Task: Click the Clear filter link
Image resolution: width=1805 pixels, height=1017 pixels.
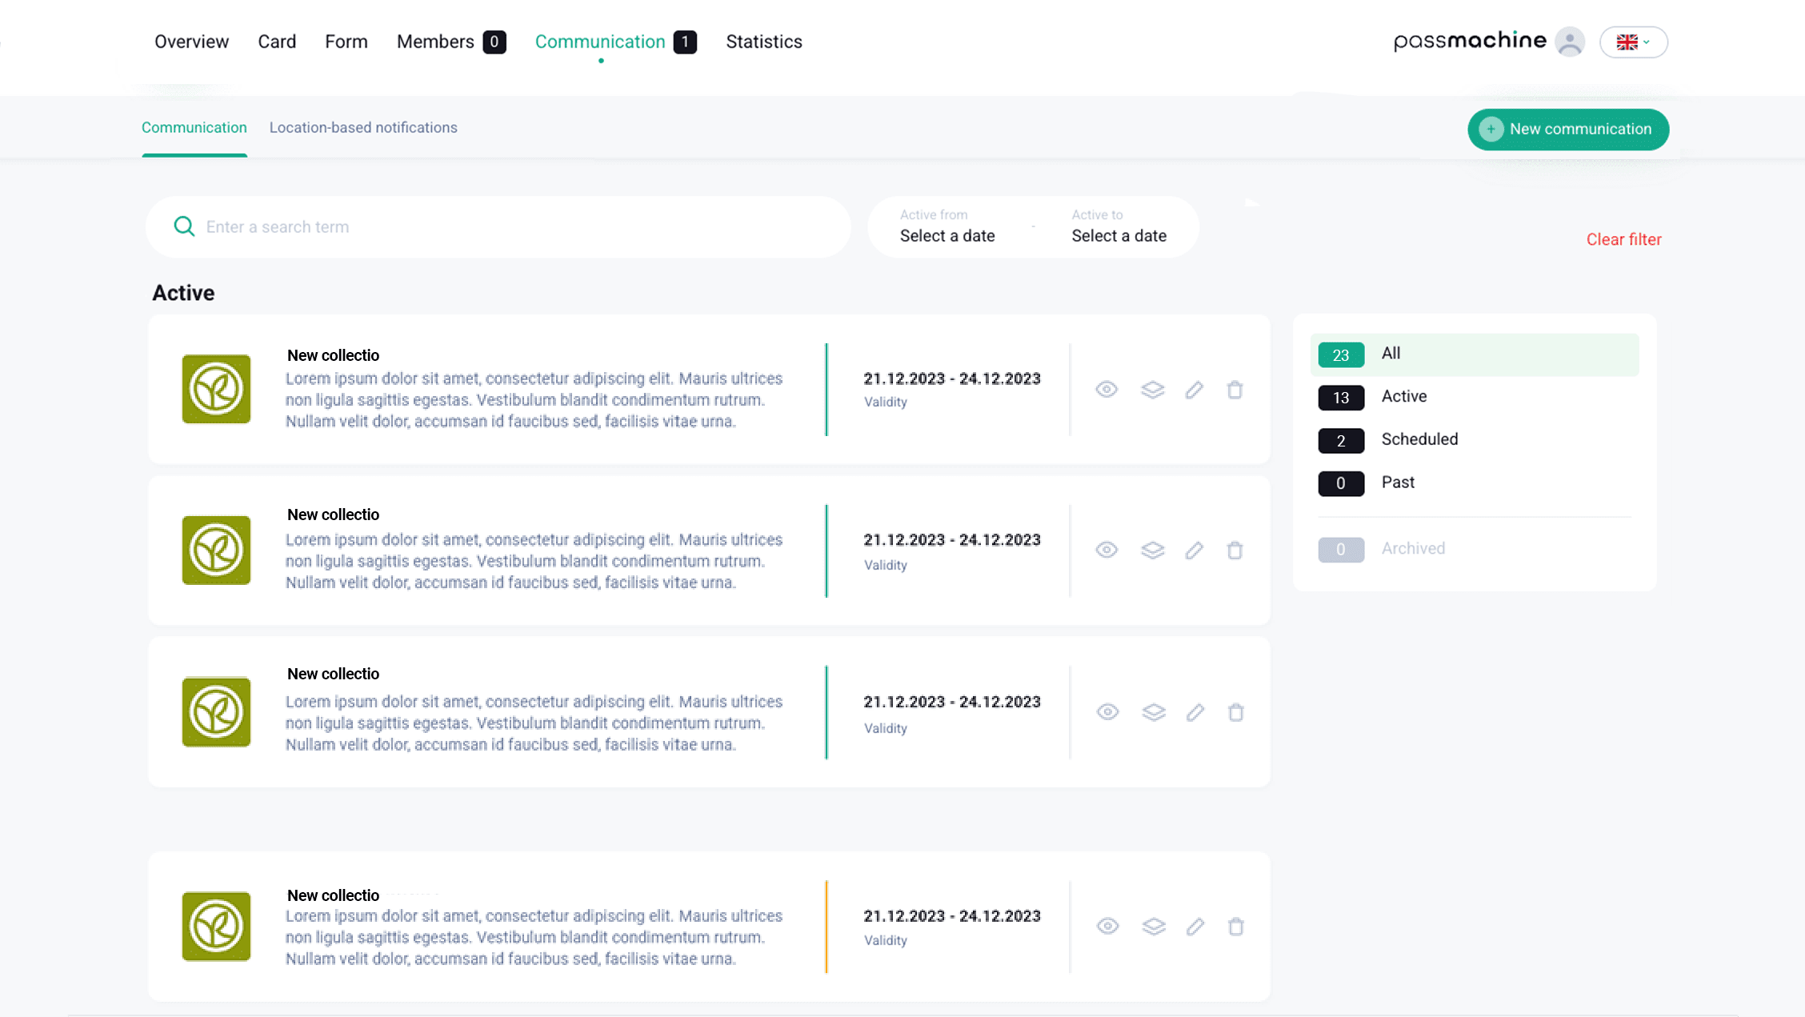Action: [1623, 239]
